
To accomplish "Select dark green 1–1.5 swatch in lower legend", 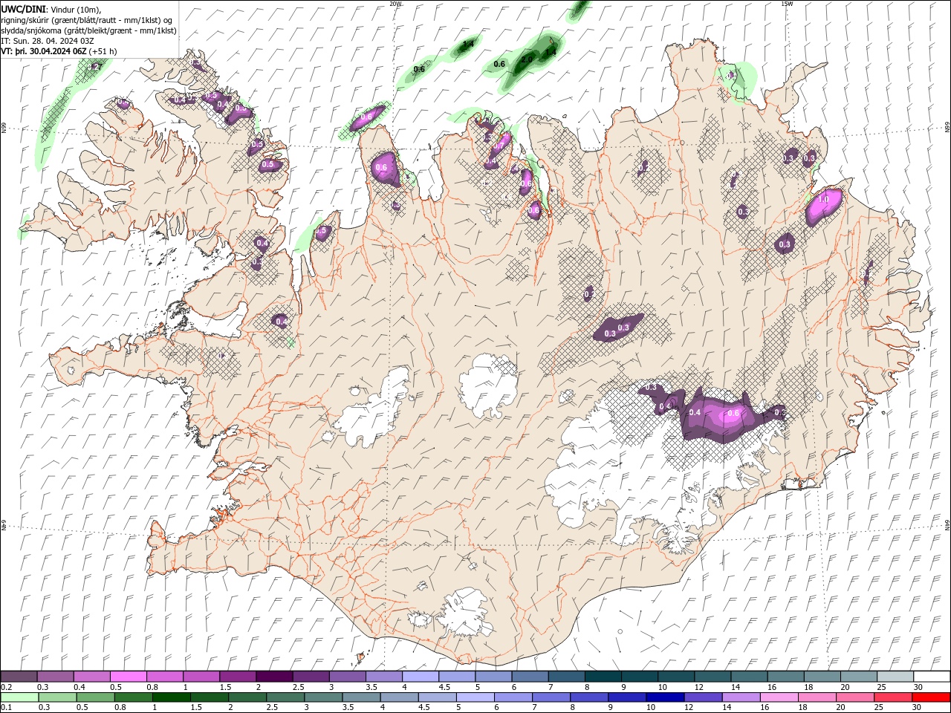I will (x=171, y=697).
